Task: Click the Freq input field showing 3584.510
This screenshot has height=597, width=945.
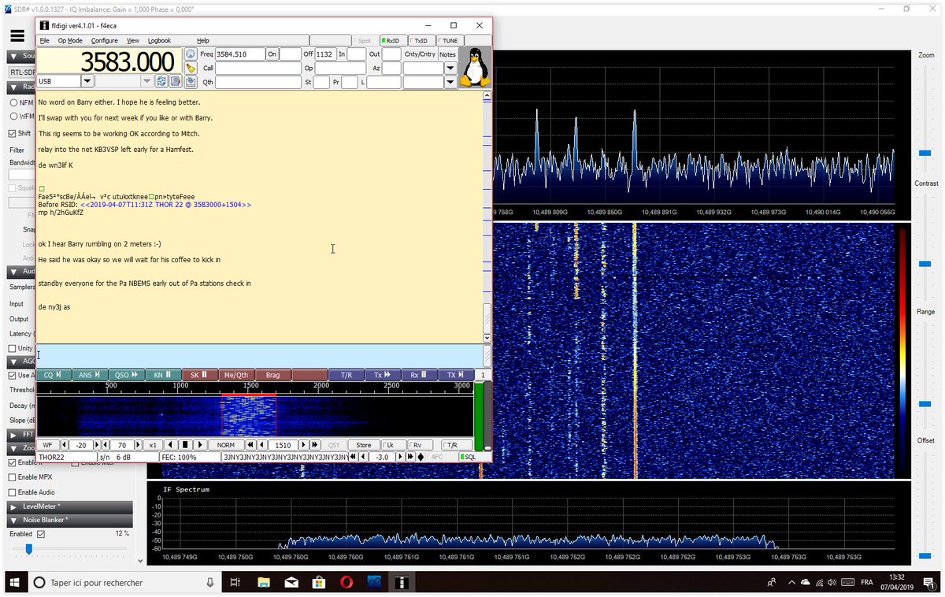Action: point(239,54)
